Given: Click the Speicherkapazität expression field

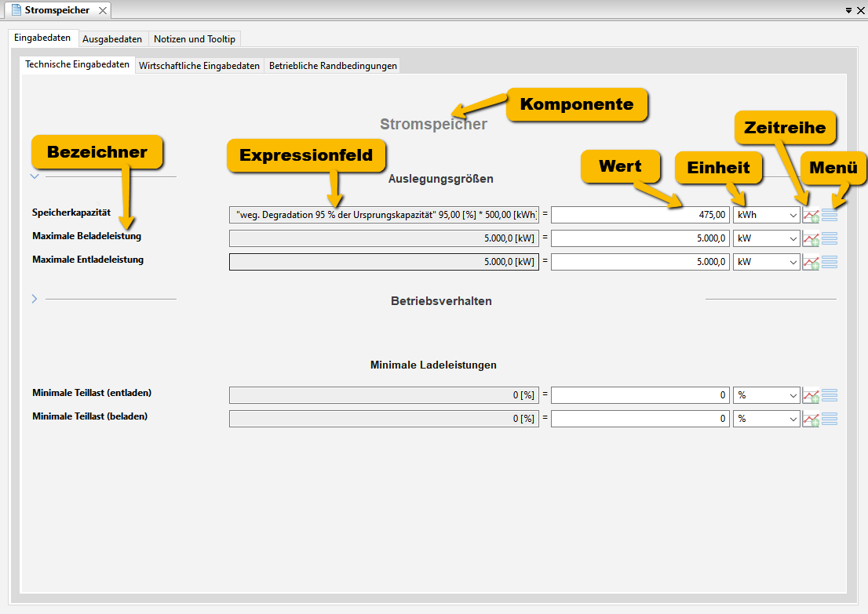Looking at the screenshot, I should pyautogui.click(x=384, y=215).
